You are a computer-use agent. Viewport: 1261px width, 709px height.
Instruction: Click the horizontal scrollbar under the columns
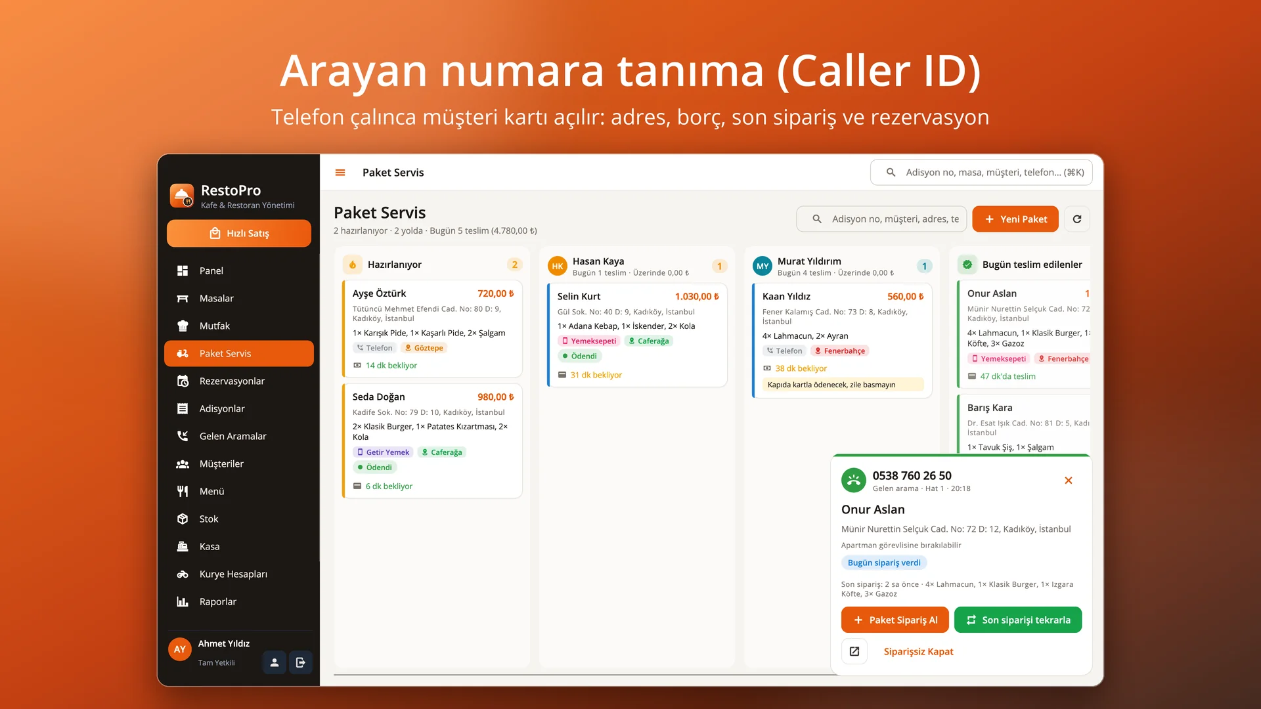click(x=585, y=674)
